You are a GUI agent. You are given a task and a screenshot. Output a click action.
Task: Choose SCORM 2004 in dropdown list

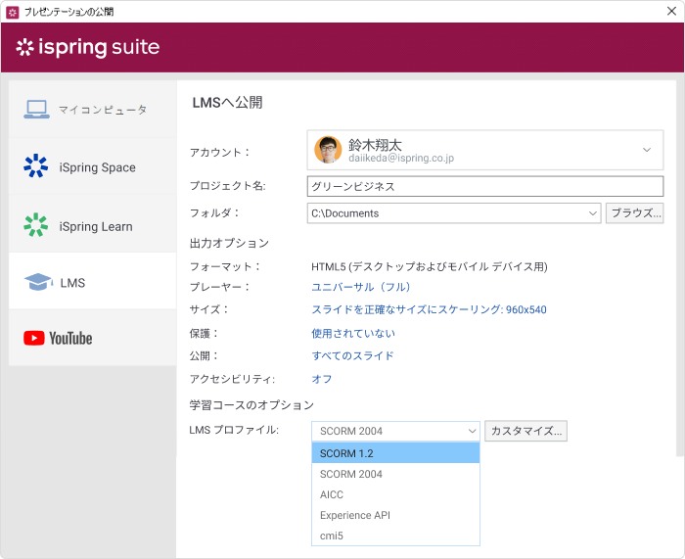click(x=395, y=474)
